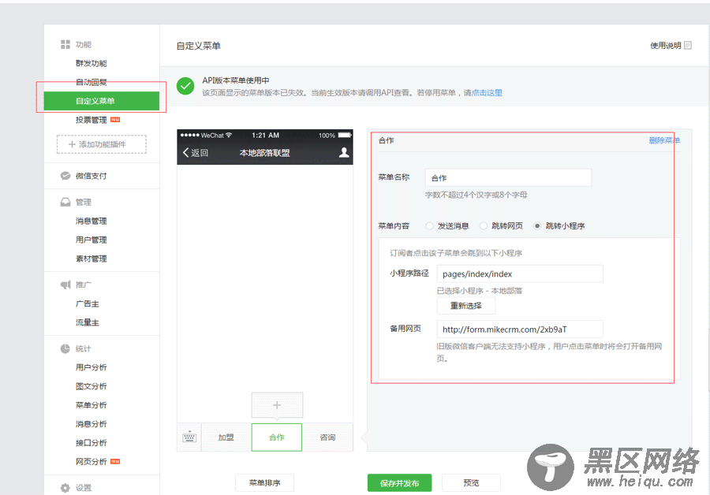
Task: Click the 重新选择 button
Action: click(x=466, y=306)
